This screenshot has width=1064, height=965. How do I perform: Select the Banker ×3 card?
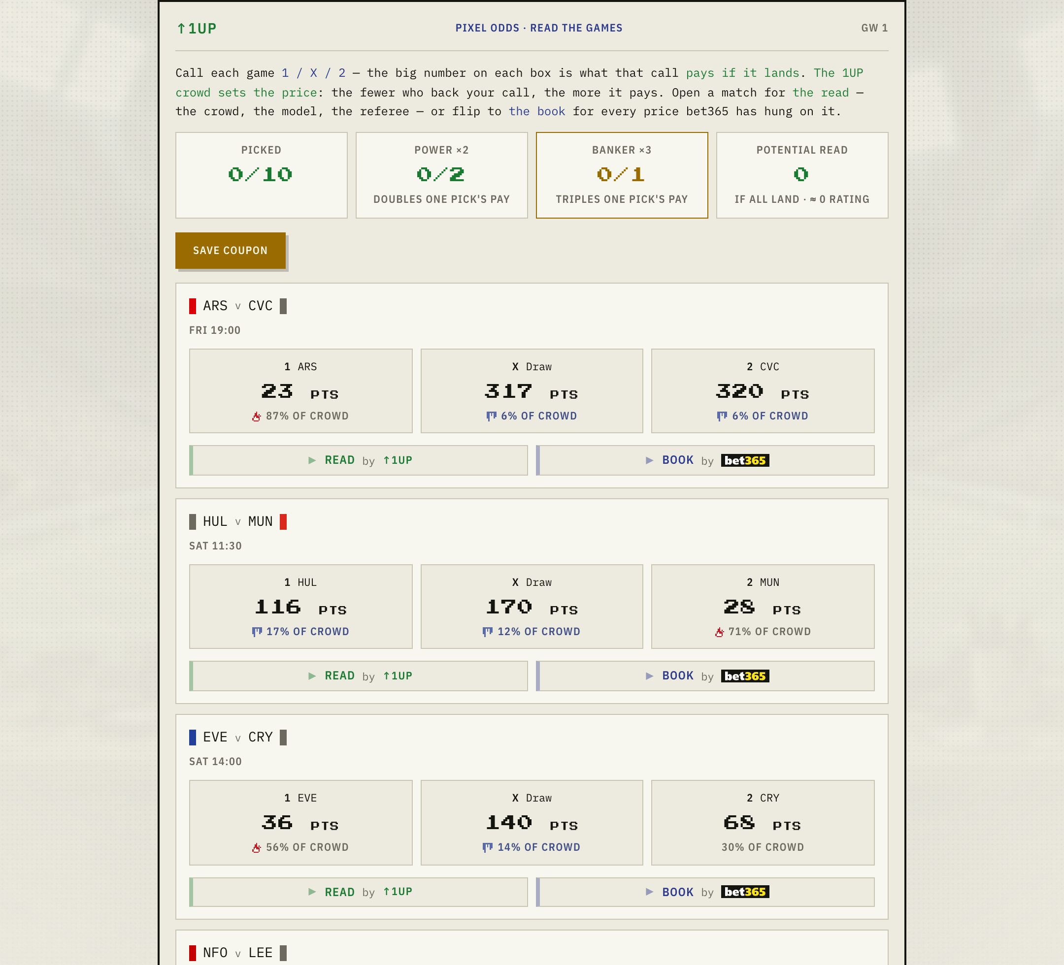pos(622,175)
